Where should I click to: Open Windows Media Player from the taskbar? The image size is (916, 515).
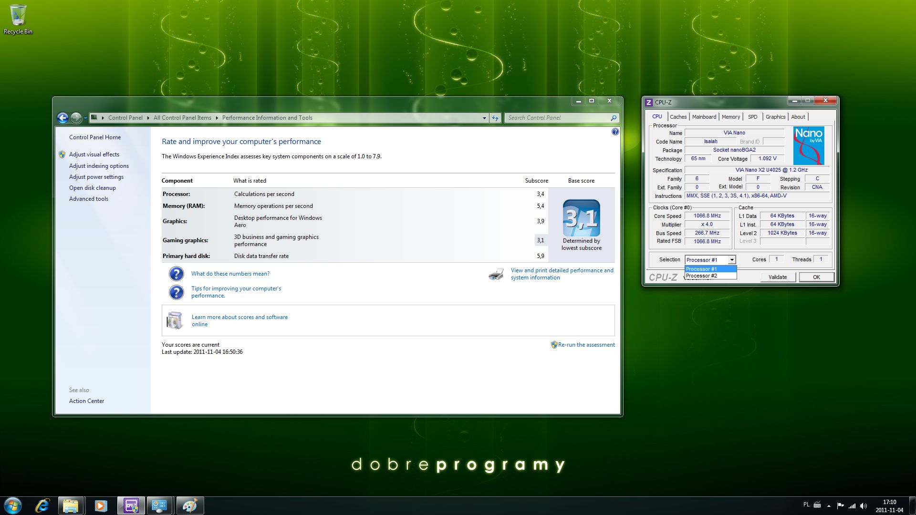point(101,505)
